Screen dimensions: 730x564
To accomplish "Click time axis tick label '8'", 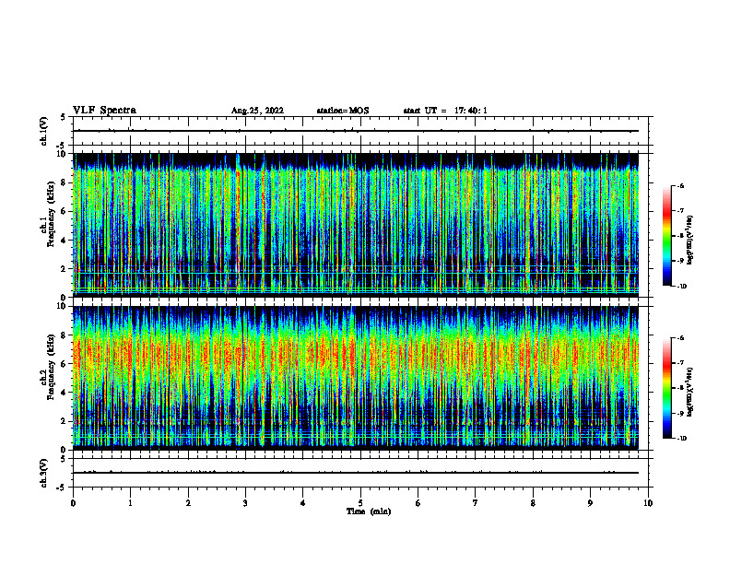I will click(x=533, y=503).
